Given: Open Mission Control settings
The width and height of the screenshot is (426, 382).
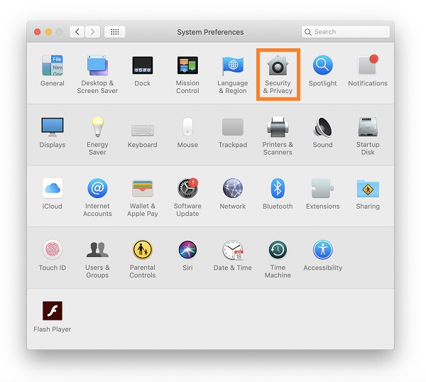Looking at the screenshot, I should 187,67.
